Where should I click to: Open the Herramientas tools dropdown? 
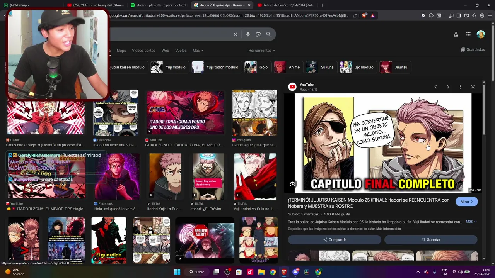coord(262,51)
